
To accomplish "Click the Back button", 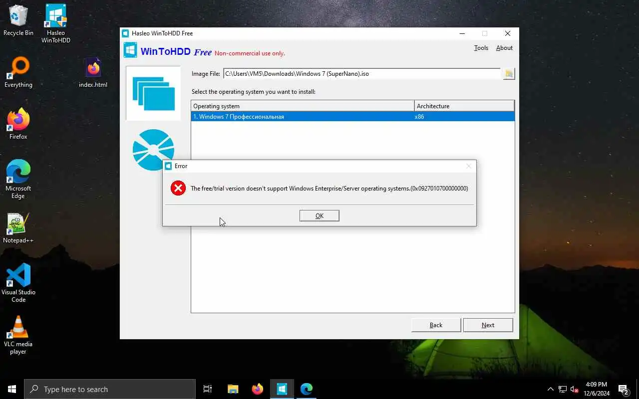I will pos(436,325).
